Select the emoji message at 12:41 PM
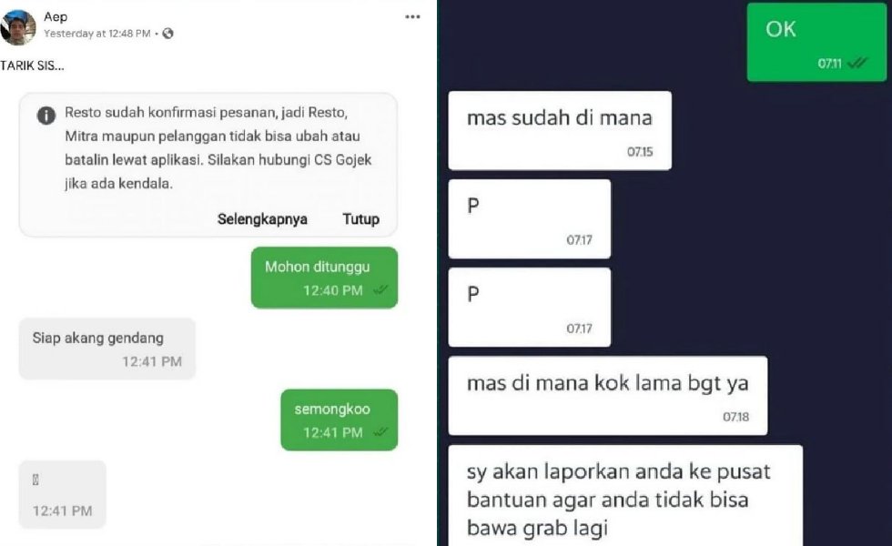 click(63, 494)
